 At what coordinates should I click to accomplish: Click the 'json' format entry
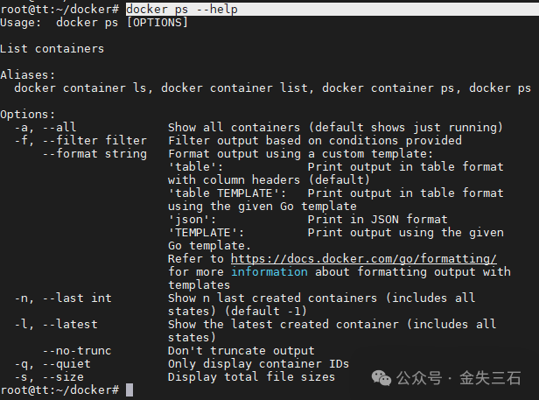(192, 220)
